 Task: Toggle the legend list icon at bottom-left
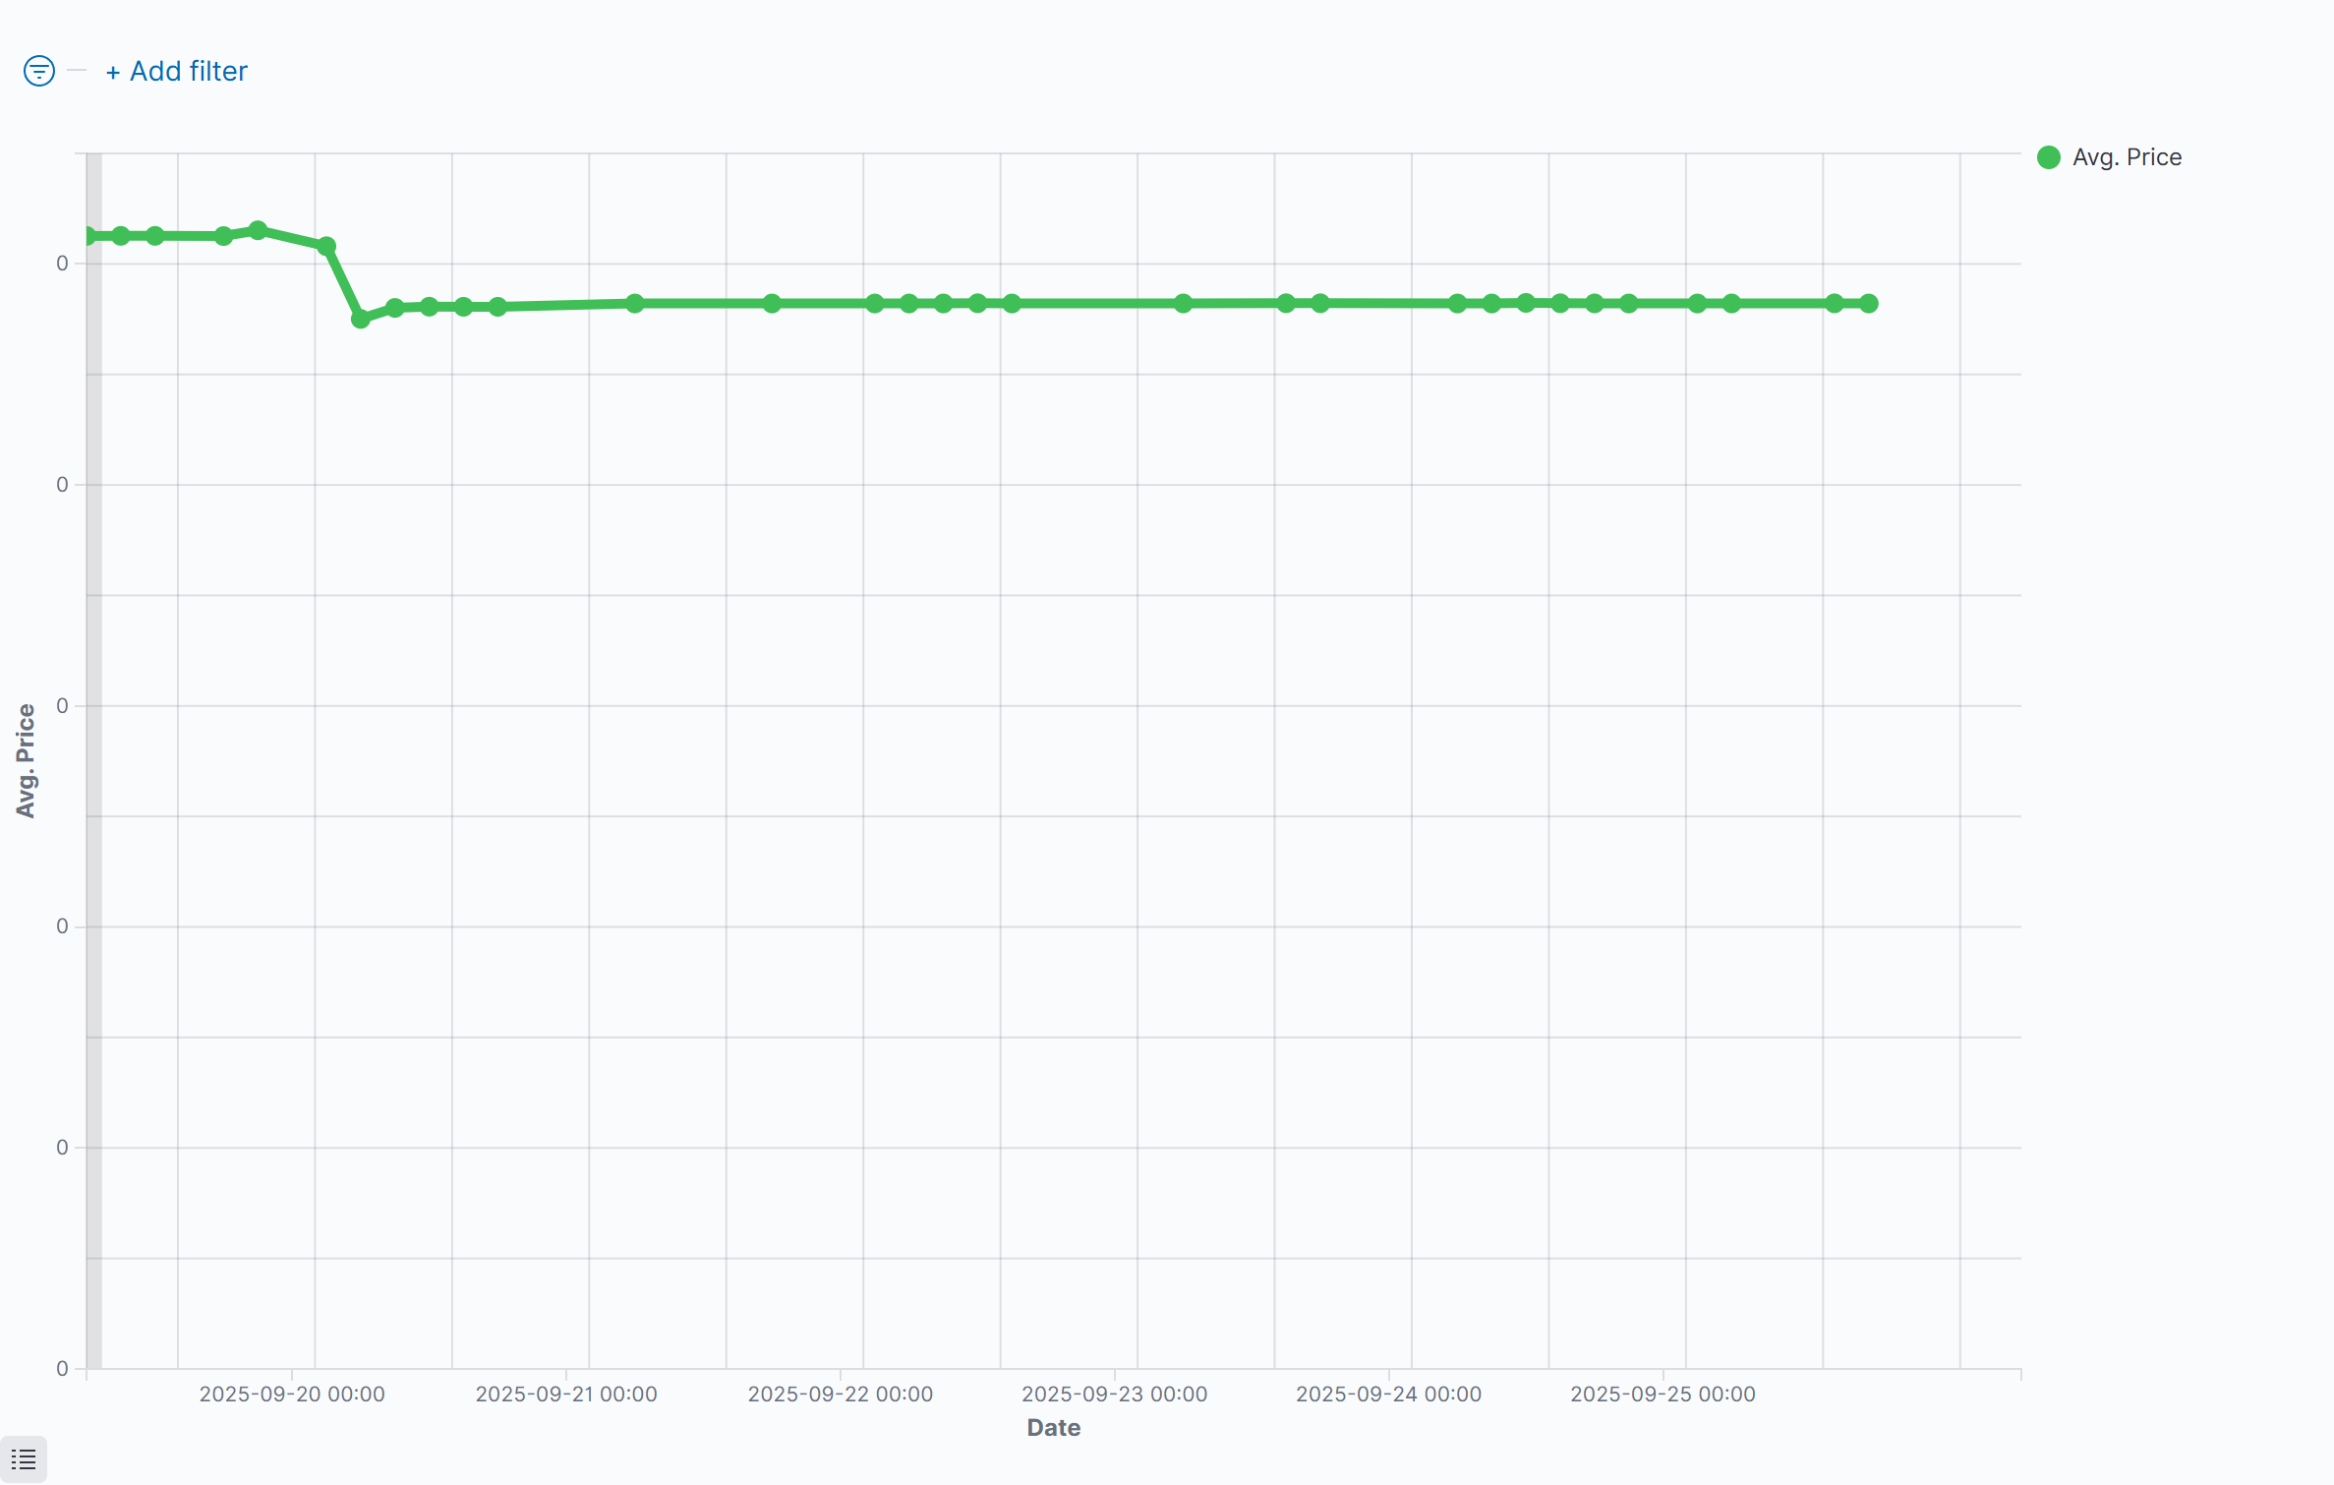(x=24, y=1459)
